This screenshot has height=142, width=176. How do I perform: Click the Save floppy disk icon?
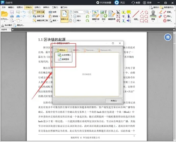coord(12,12)
